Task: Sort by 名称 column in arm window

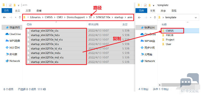Action: [29, 24]
